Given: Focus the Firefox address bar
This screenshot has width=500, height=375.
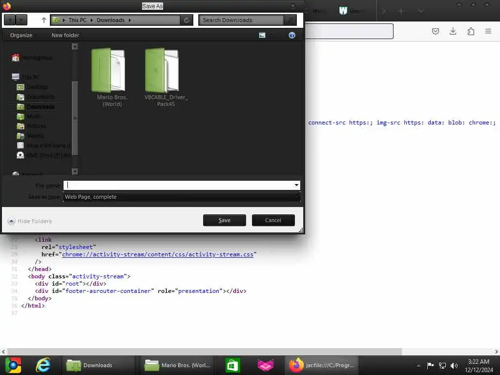Looking at the screenshot, I should (x=349, y=31).
